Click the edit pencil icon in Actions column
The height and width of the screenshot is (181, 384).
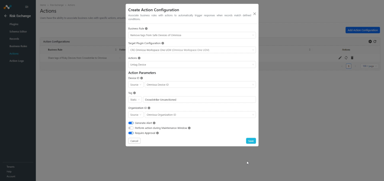(340, 58)
